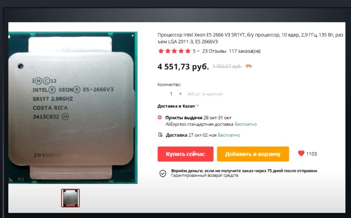
Task: Click the Добавить в корзину button
Action: tap(253, 154)
